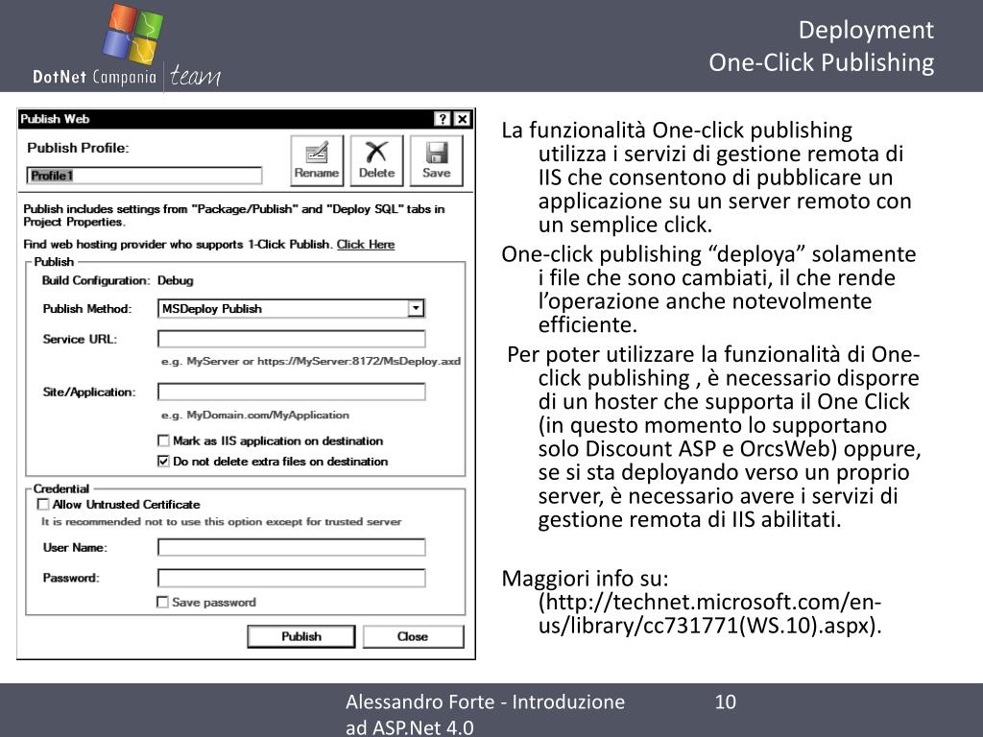Click 'Alessandro Forte - Introduzione' footer text

click(x=485, y=701)
